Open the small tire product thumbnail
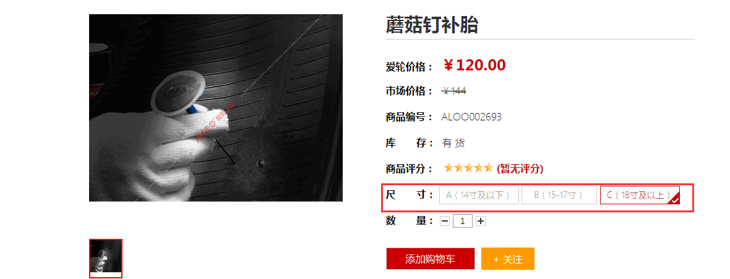Screen dimensions: 730x279 pyautogui.click(x=106, y=257)
